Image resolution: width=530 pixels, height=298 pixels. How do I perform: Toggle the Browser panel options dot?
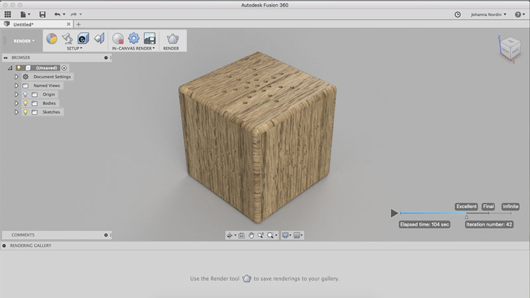pos(106,58)
